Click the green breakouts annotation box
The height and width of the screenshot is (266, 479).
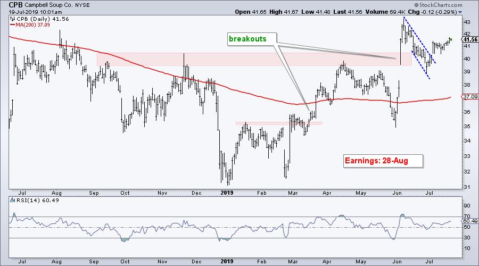tap(252, 39)
